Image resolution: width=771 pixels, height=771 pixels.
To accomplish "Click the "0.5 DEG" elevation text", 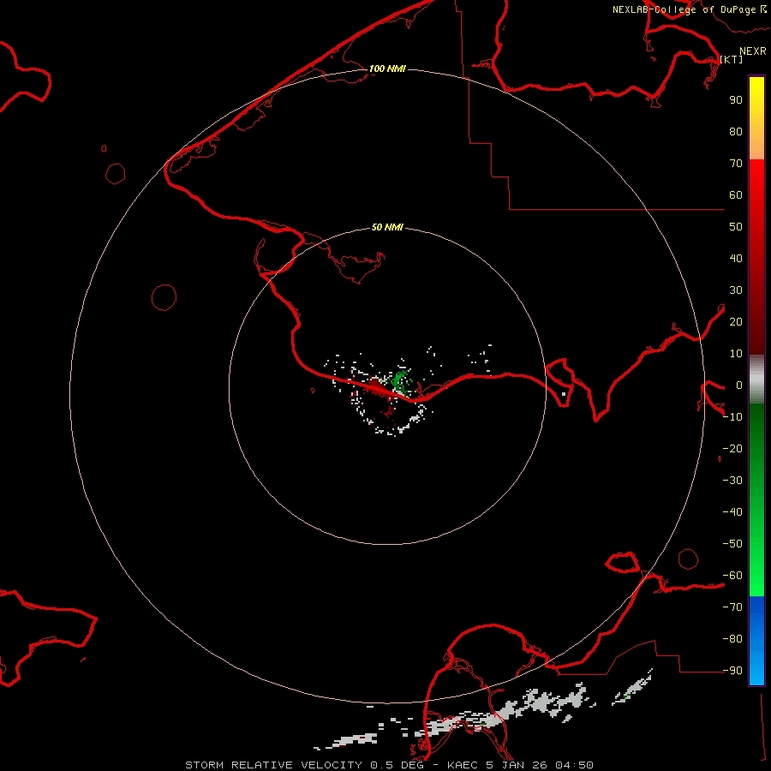I will click(x=397, y=765).
